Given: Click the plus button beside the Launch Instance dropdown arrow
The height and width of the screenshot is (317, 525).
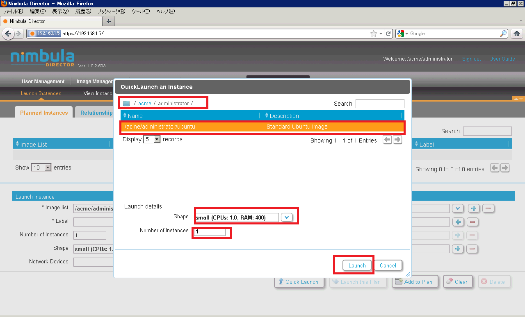Looking at the screenshot, I should [474, 208].
